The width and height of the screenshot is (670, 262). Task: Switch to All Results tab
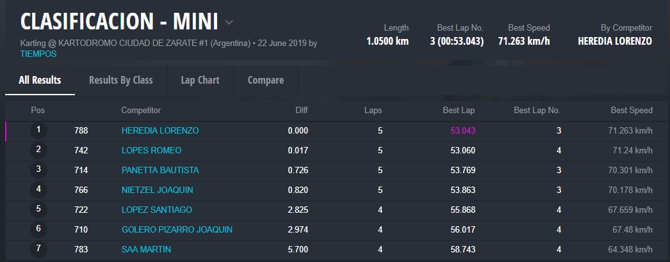pyautogui.click(x=40, y=80)
